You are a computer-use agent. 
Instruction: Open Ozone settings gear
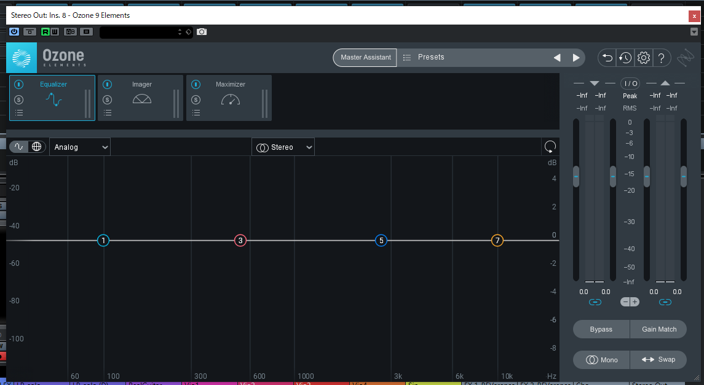(x=643, y=58)
